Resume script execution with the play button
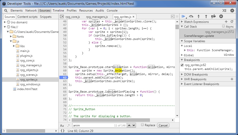Screen dimensions: 238x135 coord(183,17)
